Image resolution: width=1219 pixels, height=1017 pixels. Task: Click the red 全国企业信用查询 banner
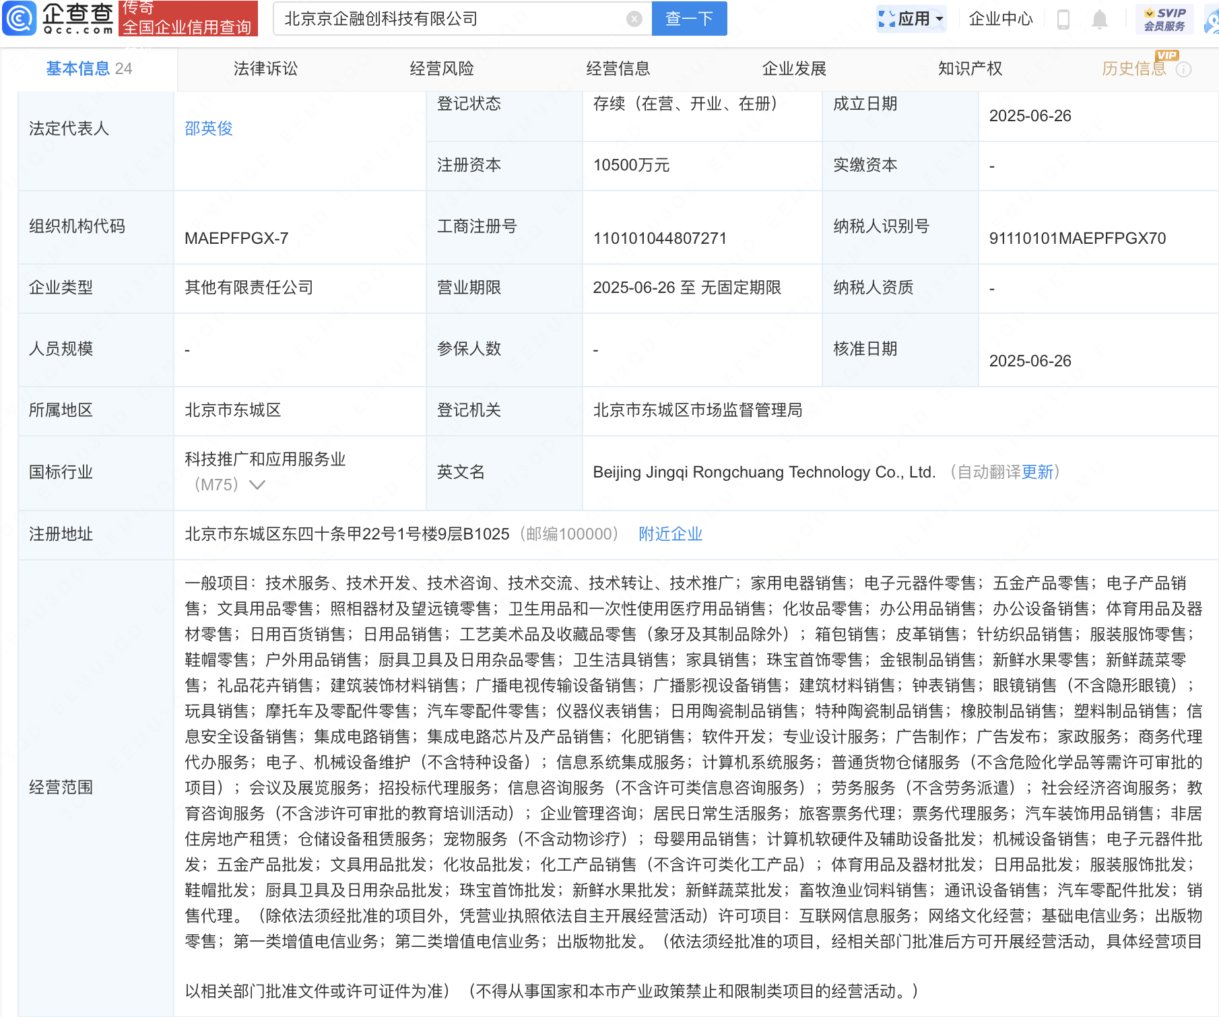(x=188, y=19)
